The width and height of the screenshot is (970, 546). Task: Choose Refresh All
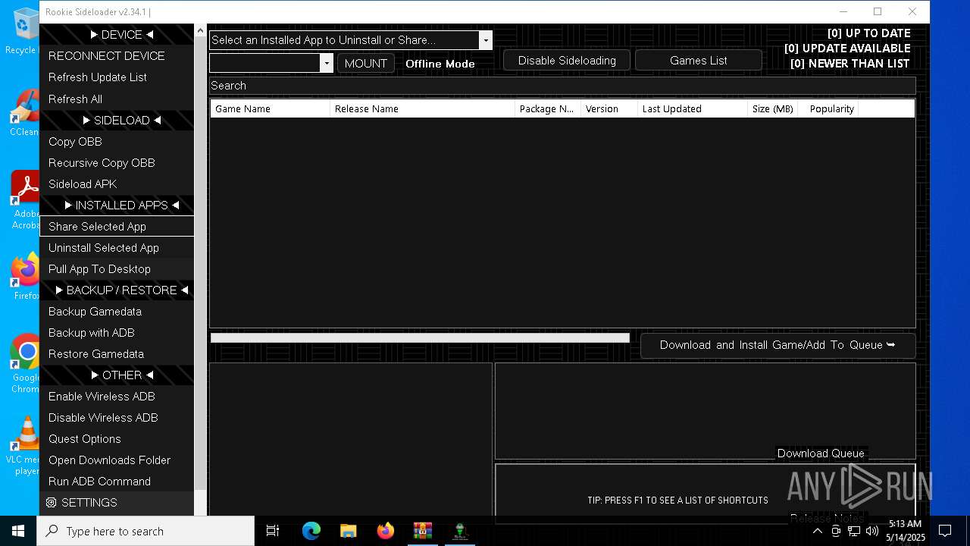pyautogui.click(x=117, y=99)
